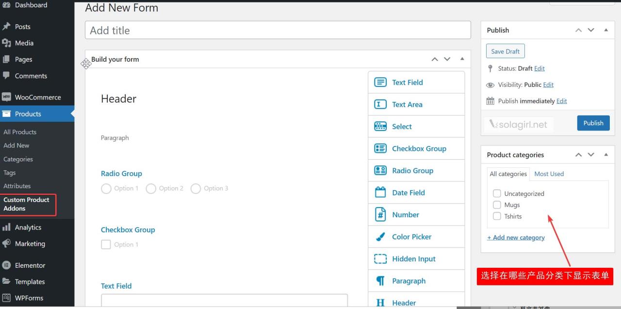Select Option 2 radio button in Radio Group
The height and width of the screenshot is (309, 621).
tap(151, 188)
